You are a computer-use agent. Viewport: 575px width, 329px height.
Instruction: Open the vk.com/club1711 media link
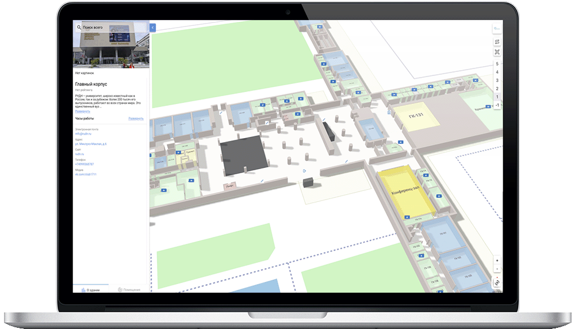(86, 174)
